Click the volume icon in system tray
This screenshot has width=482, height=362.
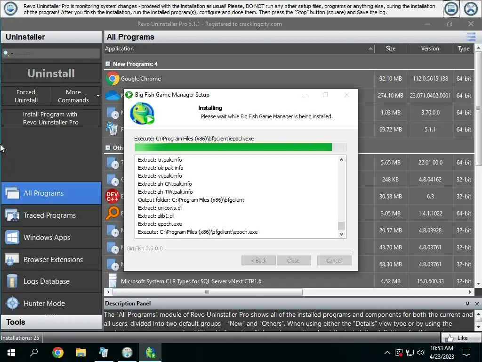[421, 353]
